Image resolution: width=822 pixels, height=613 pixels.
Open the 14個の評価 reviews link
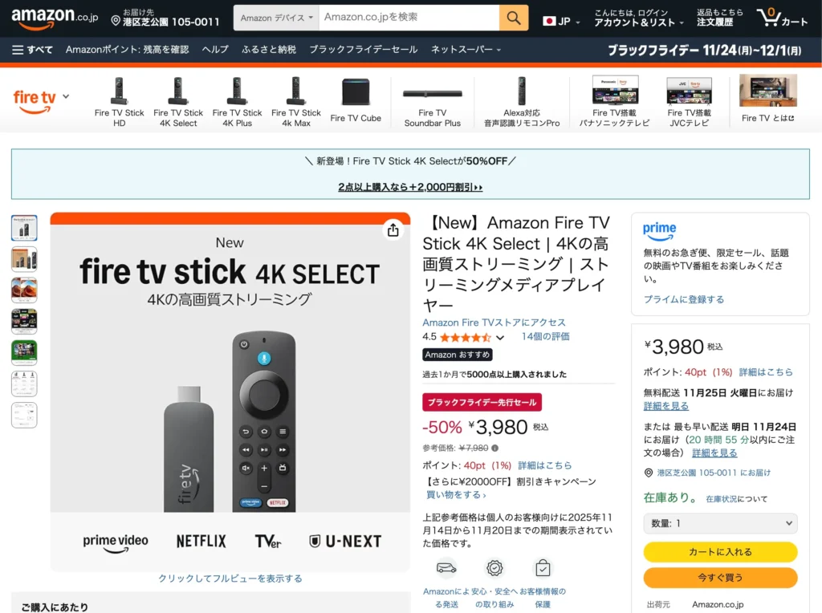point(545,336)
